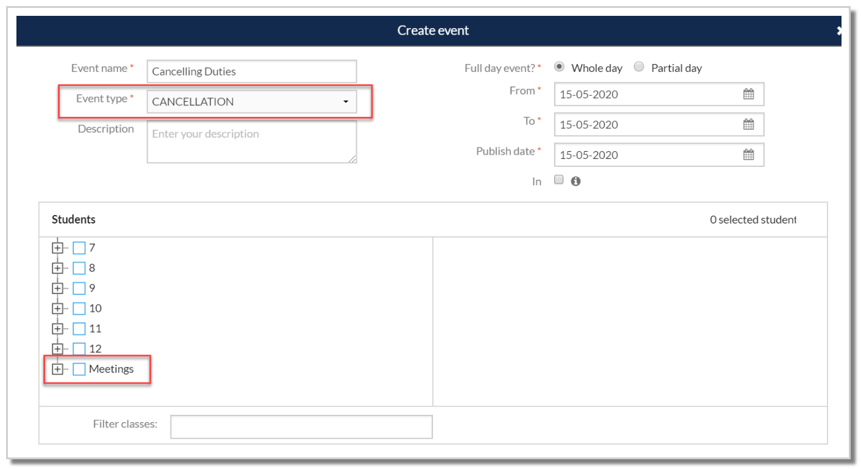Click the '0 selected student' counter text
Screen dimensions: 861x469
tap(753, 220)
